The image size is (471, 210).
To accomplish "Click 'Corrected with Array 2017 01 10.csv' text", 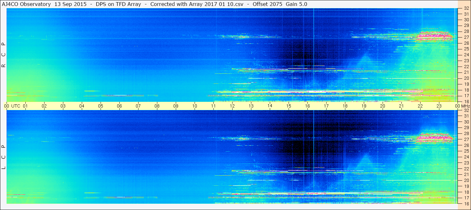I will coord(197,4).
